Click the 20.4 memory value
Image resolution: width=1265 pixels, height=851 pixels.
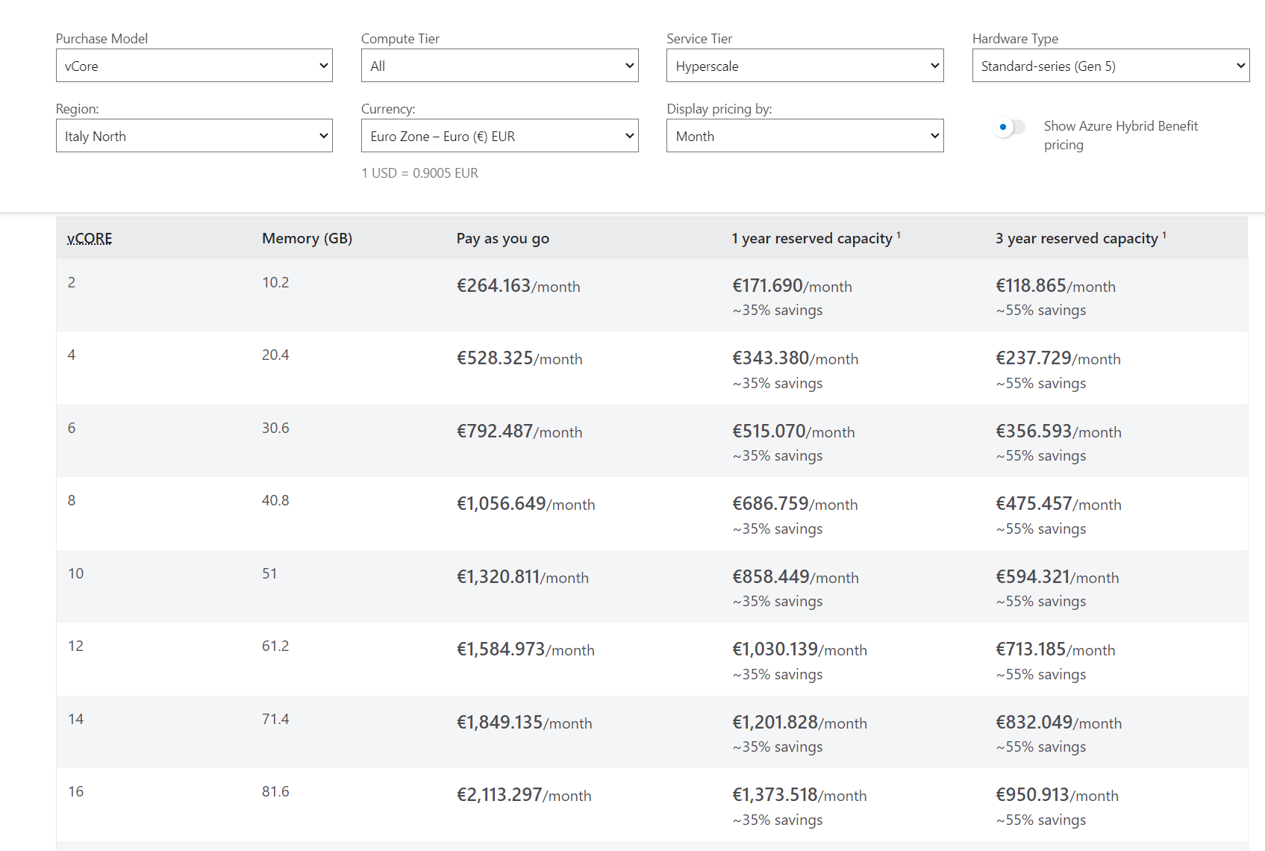(x=275, y=355)
